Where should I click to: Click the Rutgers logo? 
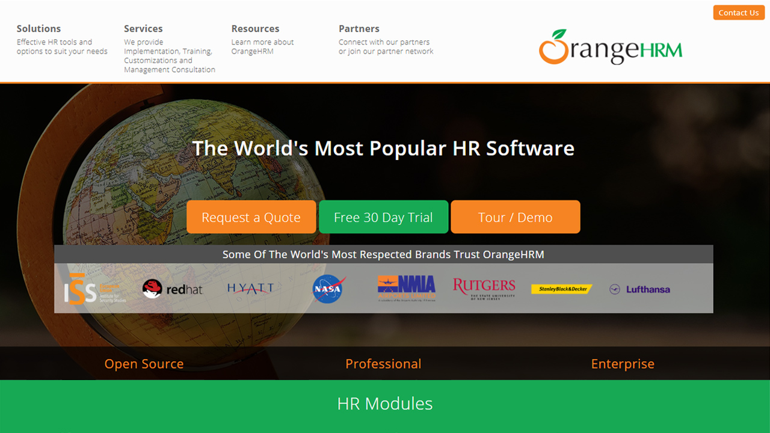coord(484,288)
